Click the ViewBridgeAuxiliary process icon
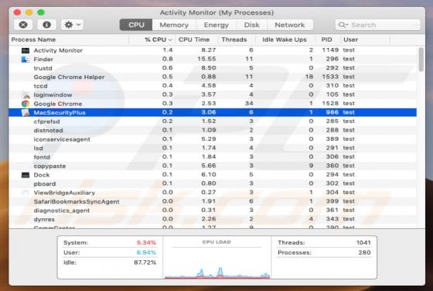The image size is (433, 291). [x=26, y=193]
